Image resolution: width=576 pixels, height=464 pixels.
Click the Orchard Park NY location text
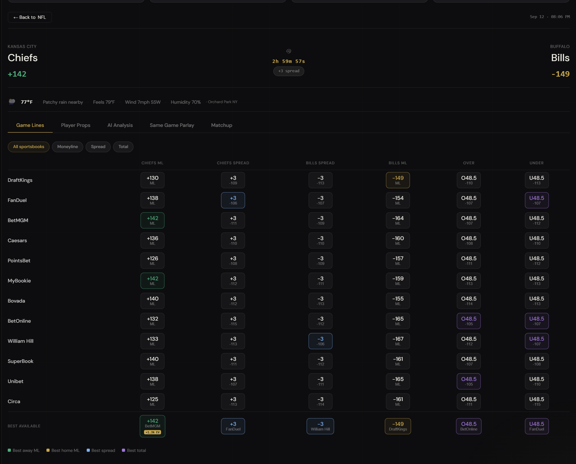point(223,102)
